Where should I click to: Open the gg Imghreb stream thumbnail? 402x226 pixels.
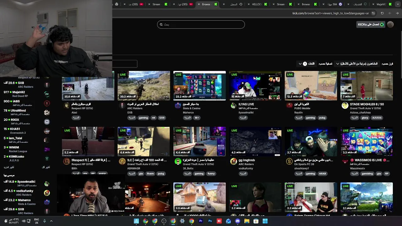255,142
